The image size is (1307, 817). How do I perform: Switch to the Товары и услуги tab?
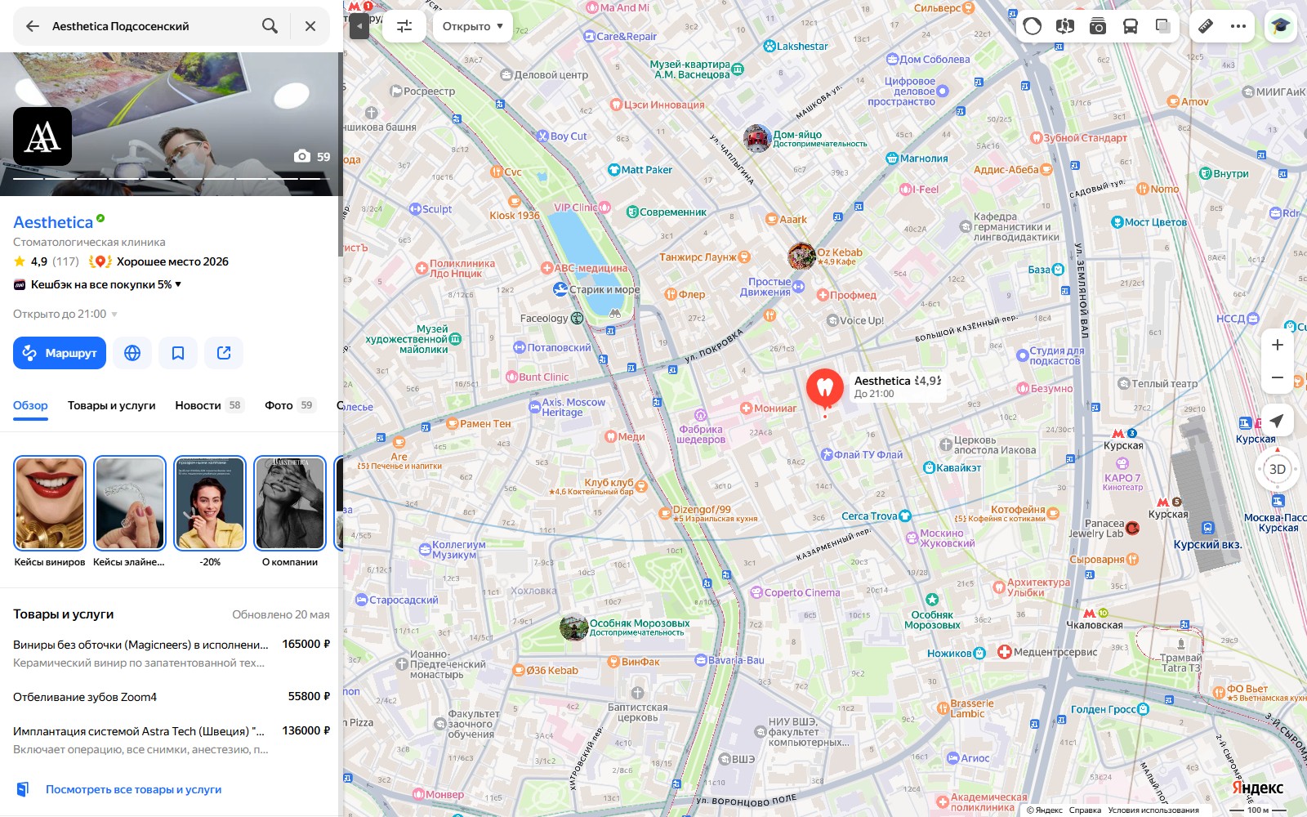click(x=111, y=405)
